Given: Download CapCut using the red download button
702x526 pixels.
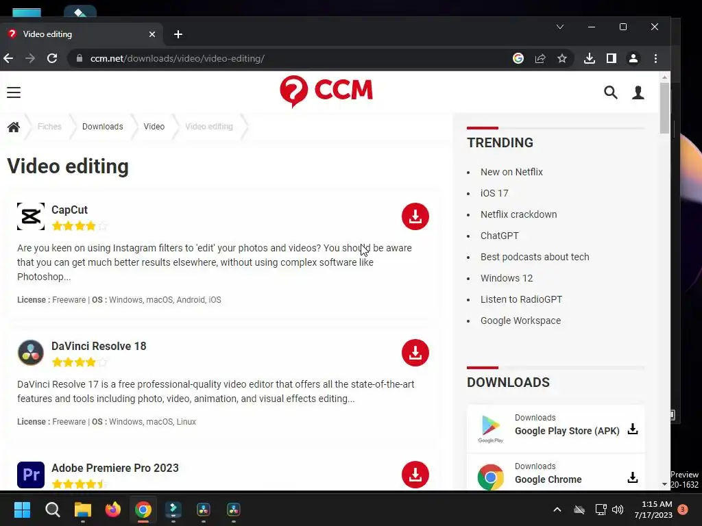Looking at the screenshot, I should [415, 216].
